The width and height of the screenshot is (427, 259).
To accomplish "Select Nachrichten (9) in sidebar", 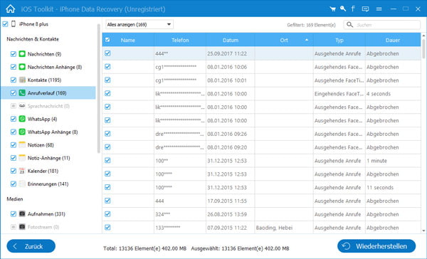I will coord(44,54).
